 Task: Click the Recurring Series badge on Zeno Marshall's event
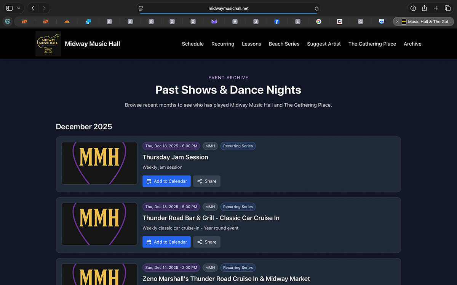point(238,268)
